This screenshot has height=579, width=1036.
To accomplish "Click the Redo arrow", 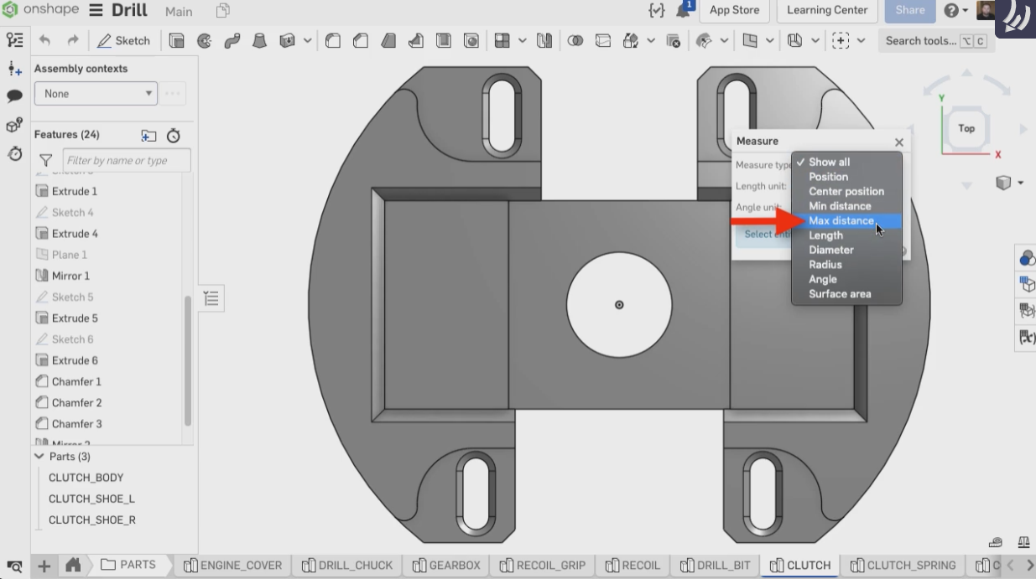I will pyautogui.click(x=73, y=40).
